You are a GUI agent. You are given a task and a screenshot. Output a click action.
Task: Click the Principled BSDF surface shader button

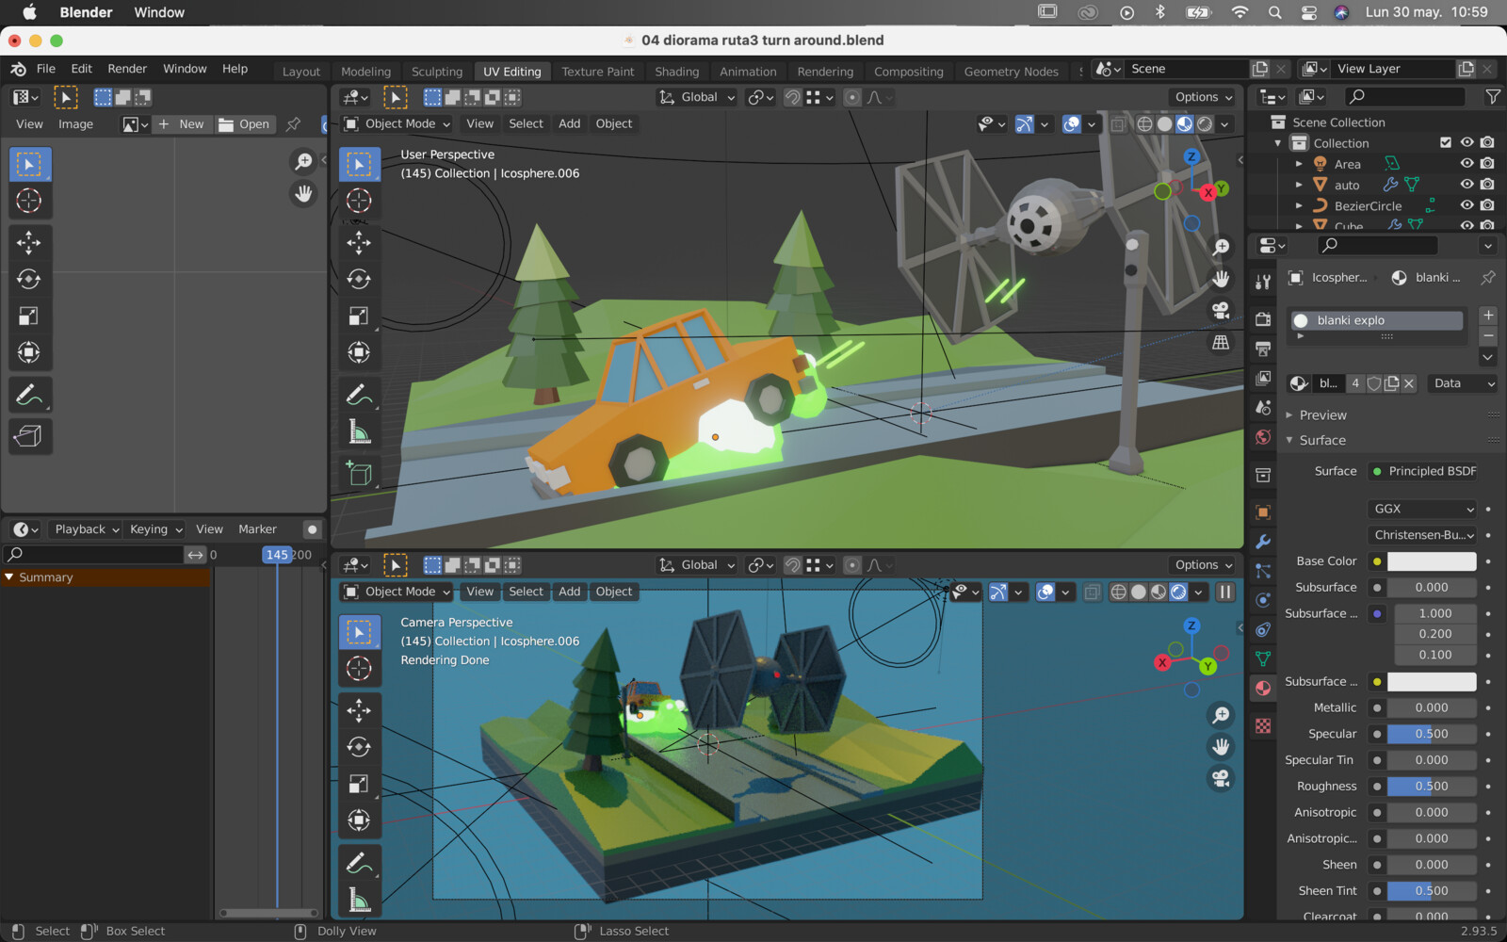click(x=1422, y=471)
